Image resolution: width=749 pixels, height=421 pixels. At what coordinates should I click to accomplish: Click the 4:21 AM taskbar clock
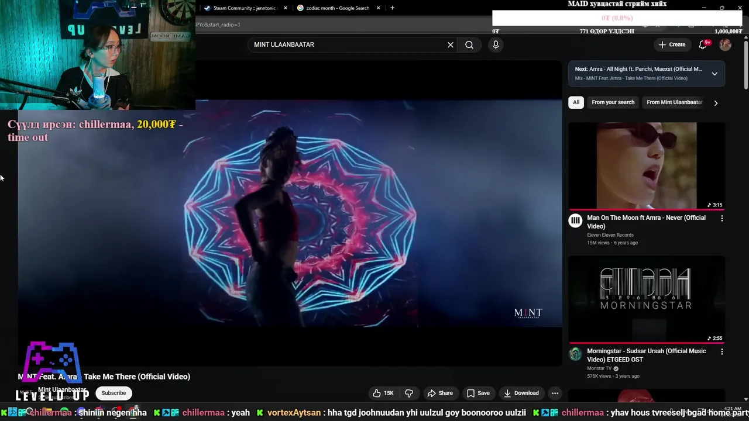pyautogui.click(x=733, y=409)
